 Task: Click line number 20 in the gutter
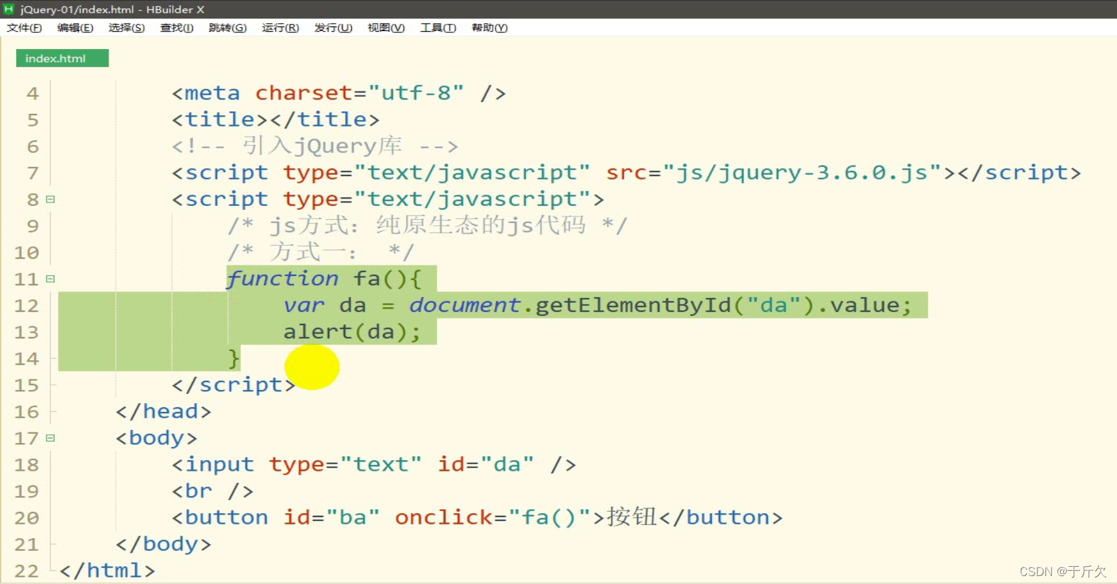coord(27,518)
